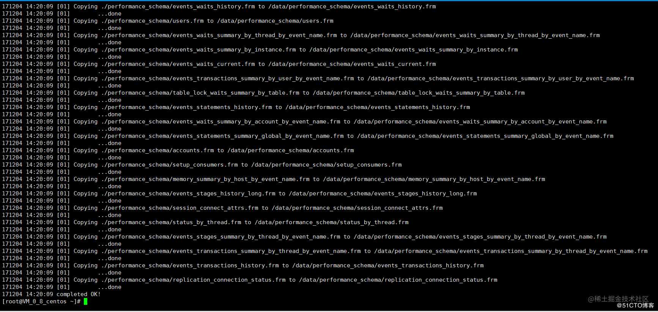Select destination /data/performance_schema/events_waits_summary_by_instance.frm

[414, 50]
